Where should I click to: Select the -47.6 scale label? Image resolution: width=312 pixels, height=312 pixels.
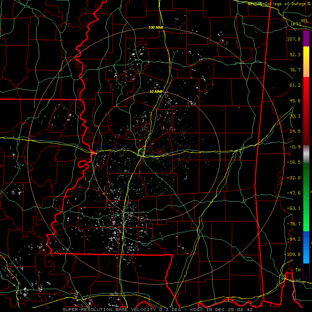tap(294, 193)
